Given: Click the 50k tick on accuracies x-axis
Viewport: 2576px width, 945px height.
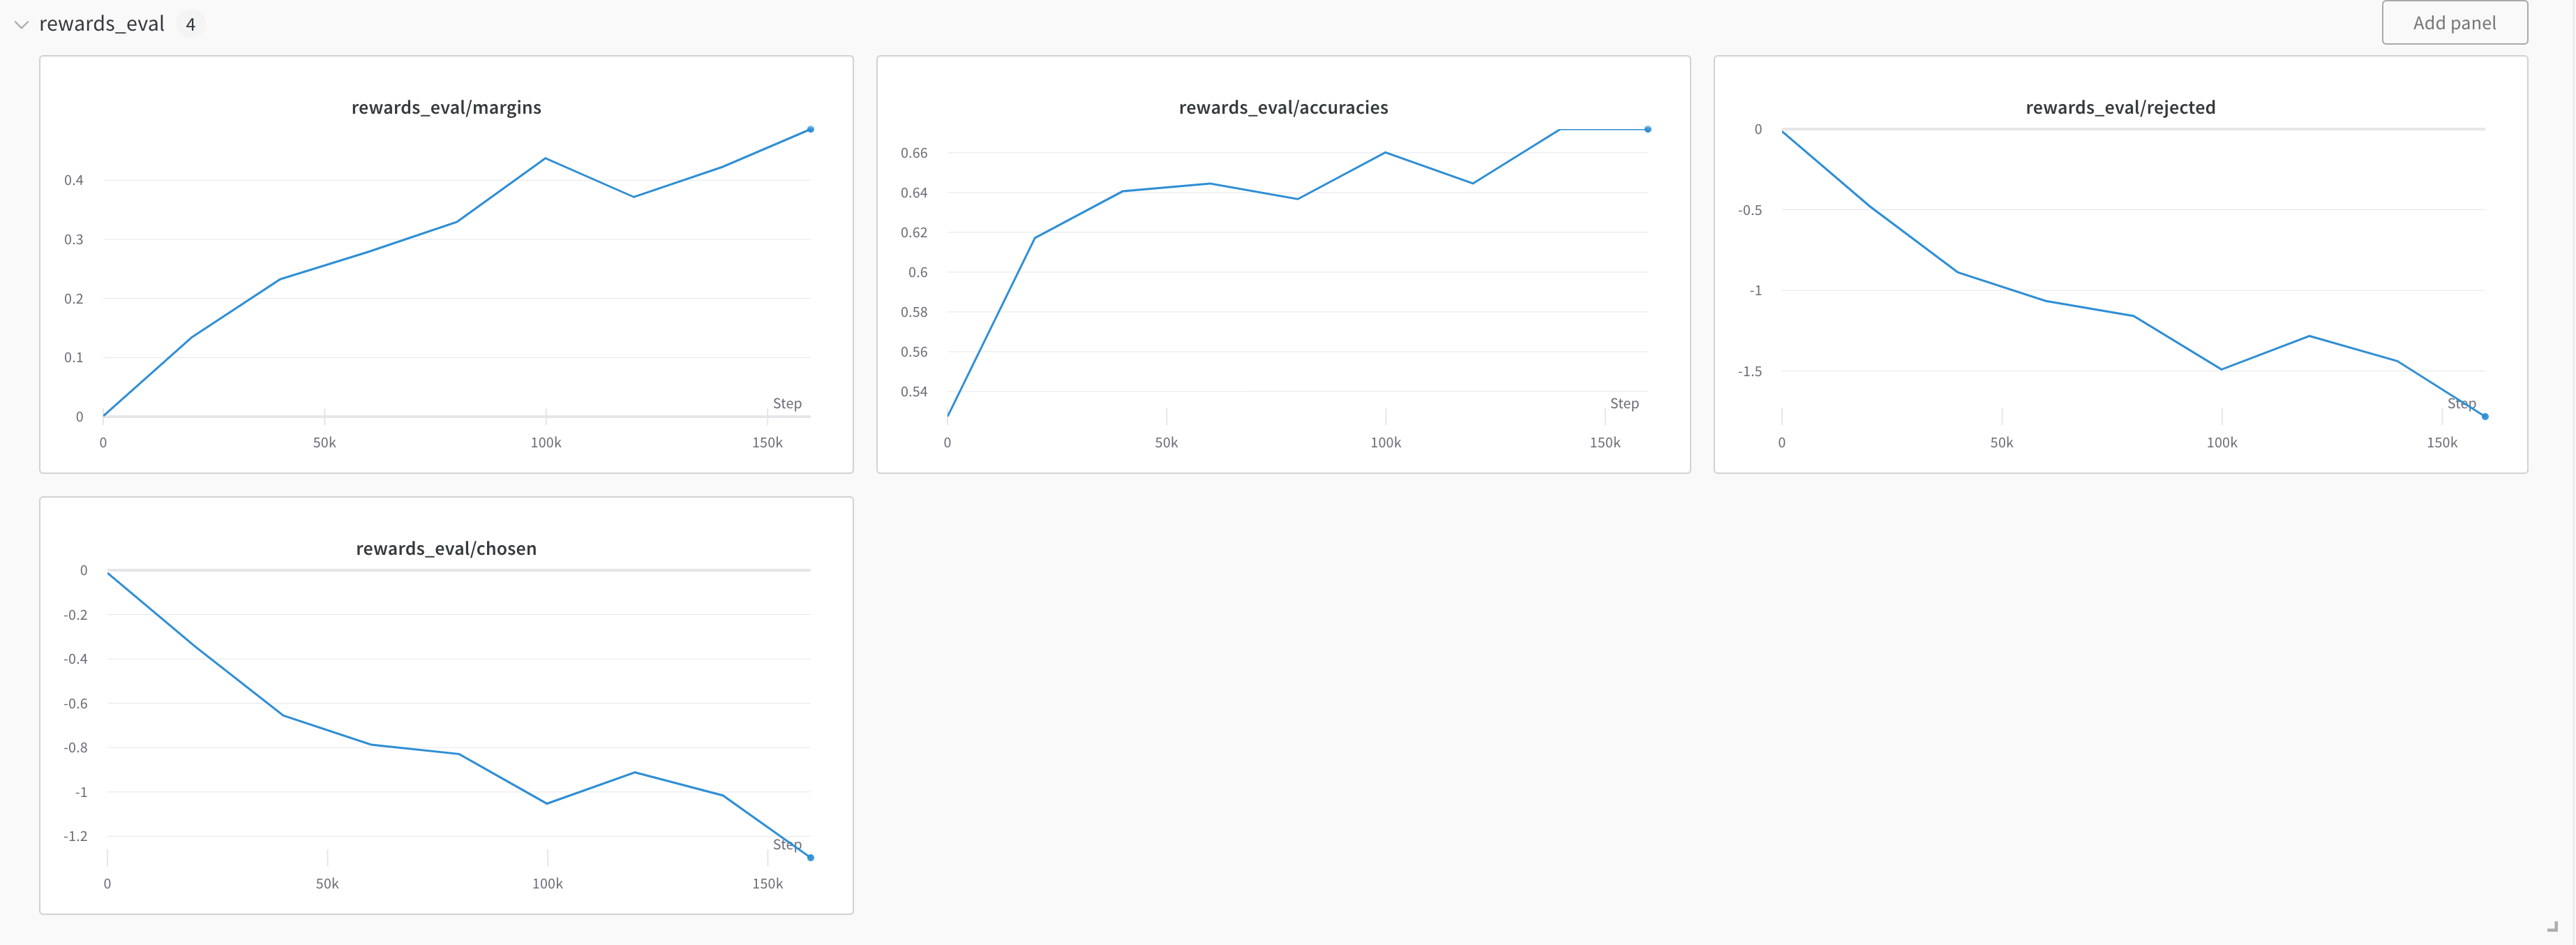Looking at the screenshot, I should click(x=1166, y=442).
